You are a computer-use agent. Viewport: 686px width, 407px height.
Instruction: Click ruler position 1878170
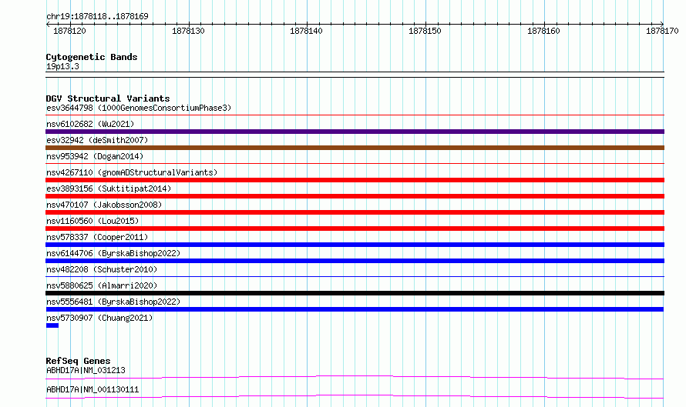pos(662,31)
